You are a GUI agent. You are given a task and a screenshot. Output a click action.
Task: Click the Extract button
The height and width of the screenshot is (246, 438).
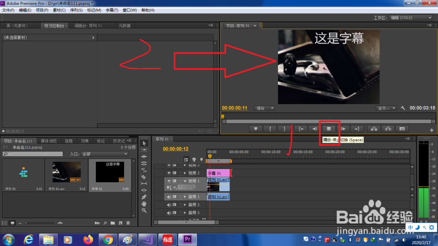point(388,129)
